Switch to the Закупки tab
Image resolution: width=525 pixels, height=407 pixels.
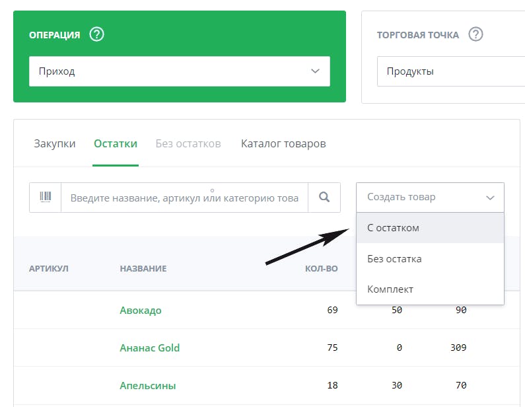point(55,144)
